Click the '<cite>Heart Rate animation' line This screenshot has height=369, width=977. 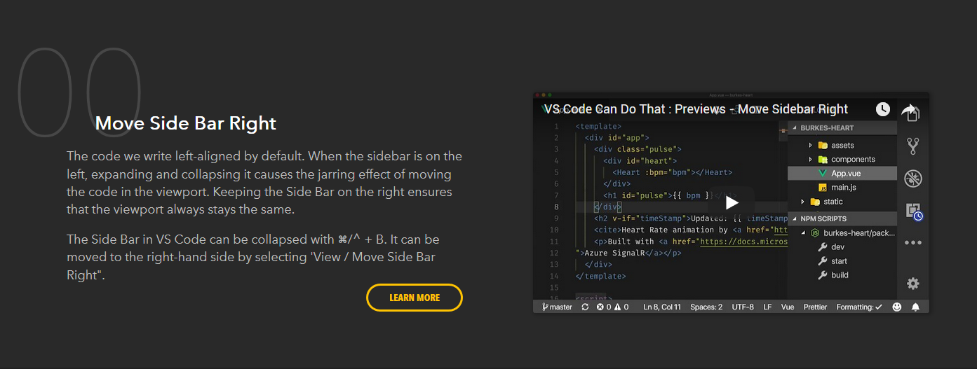(691, 230)
